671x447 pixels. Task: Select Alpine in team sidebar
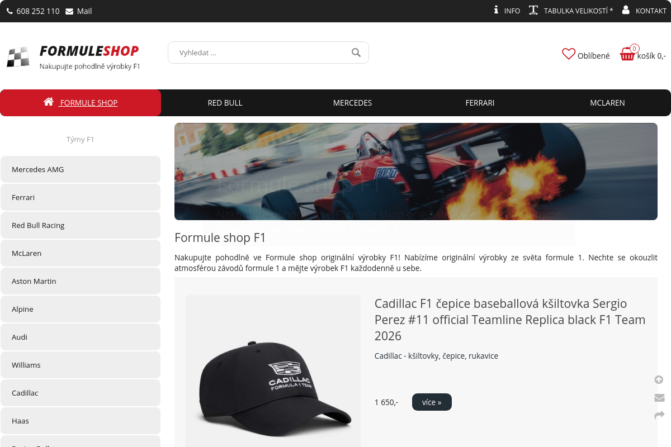pyautogui.click(x=81, y=309)
